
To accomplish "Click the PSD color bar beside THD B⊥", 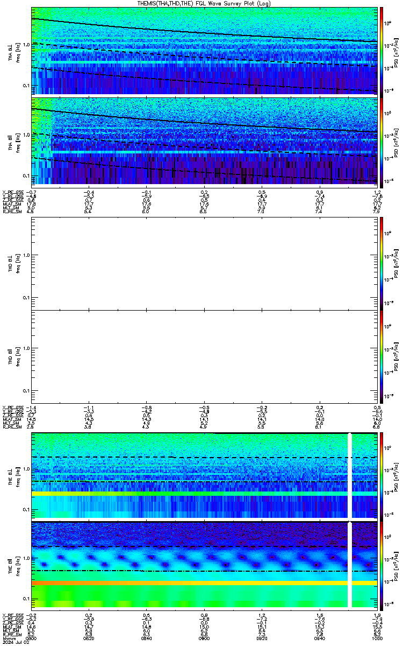I will pyautogui.click(x=382, y=263).
